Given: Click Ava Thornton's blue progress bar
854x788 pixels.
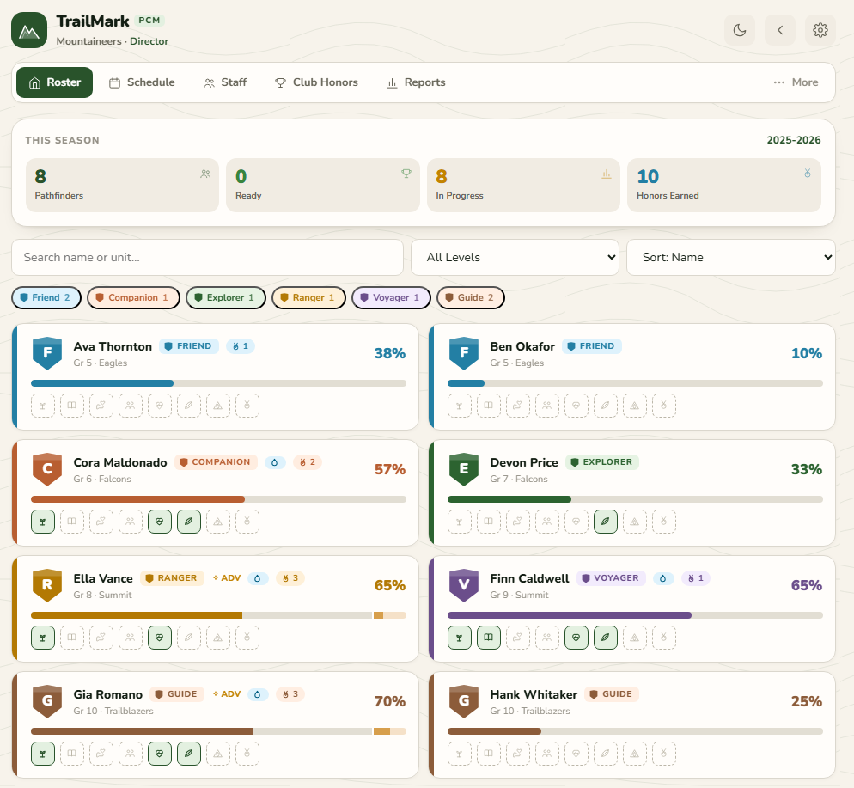Looking at the screenshot, I should click(218, 383).
